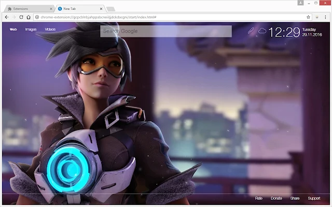This screenshot has height=207, width=332.
Task: Open the cloud weather icon
Action: click(262, 31)
